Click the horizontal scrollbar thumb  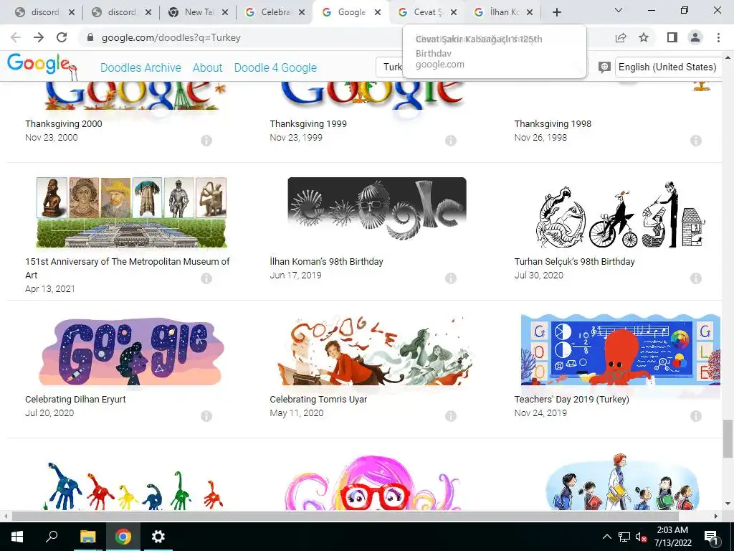tap(345, 516)
